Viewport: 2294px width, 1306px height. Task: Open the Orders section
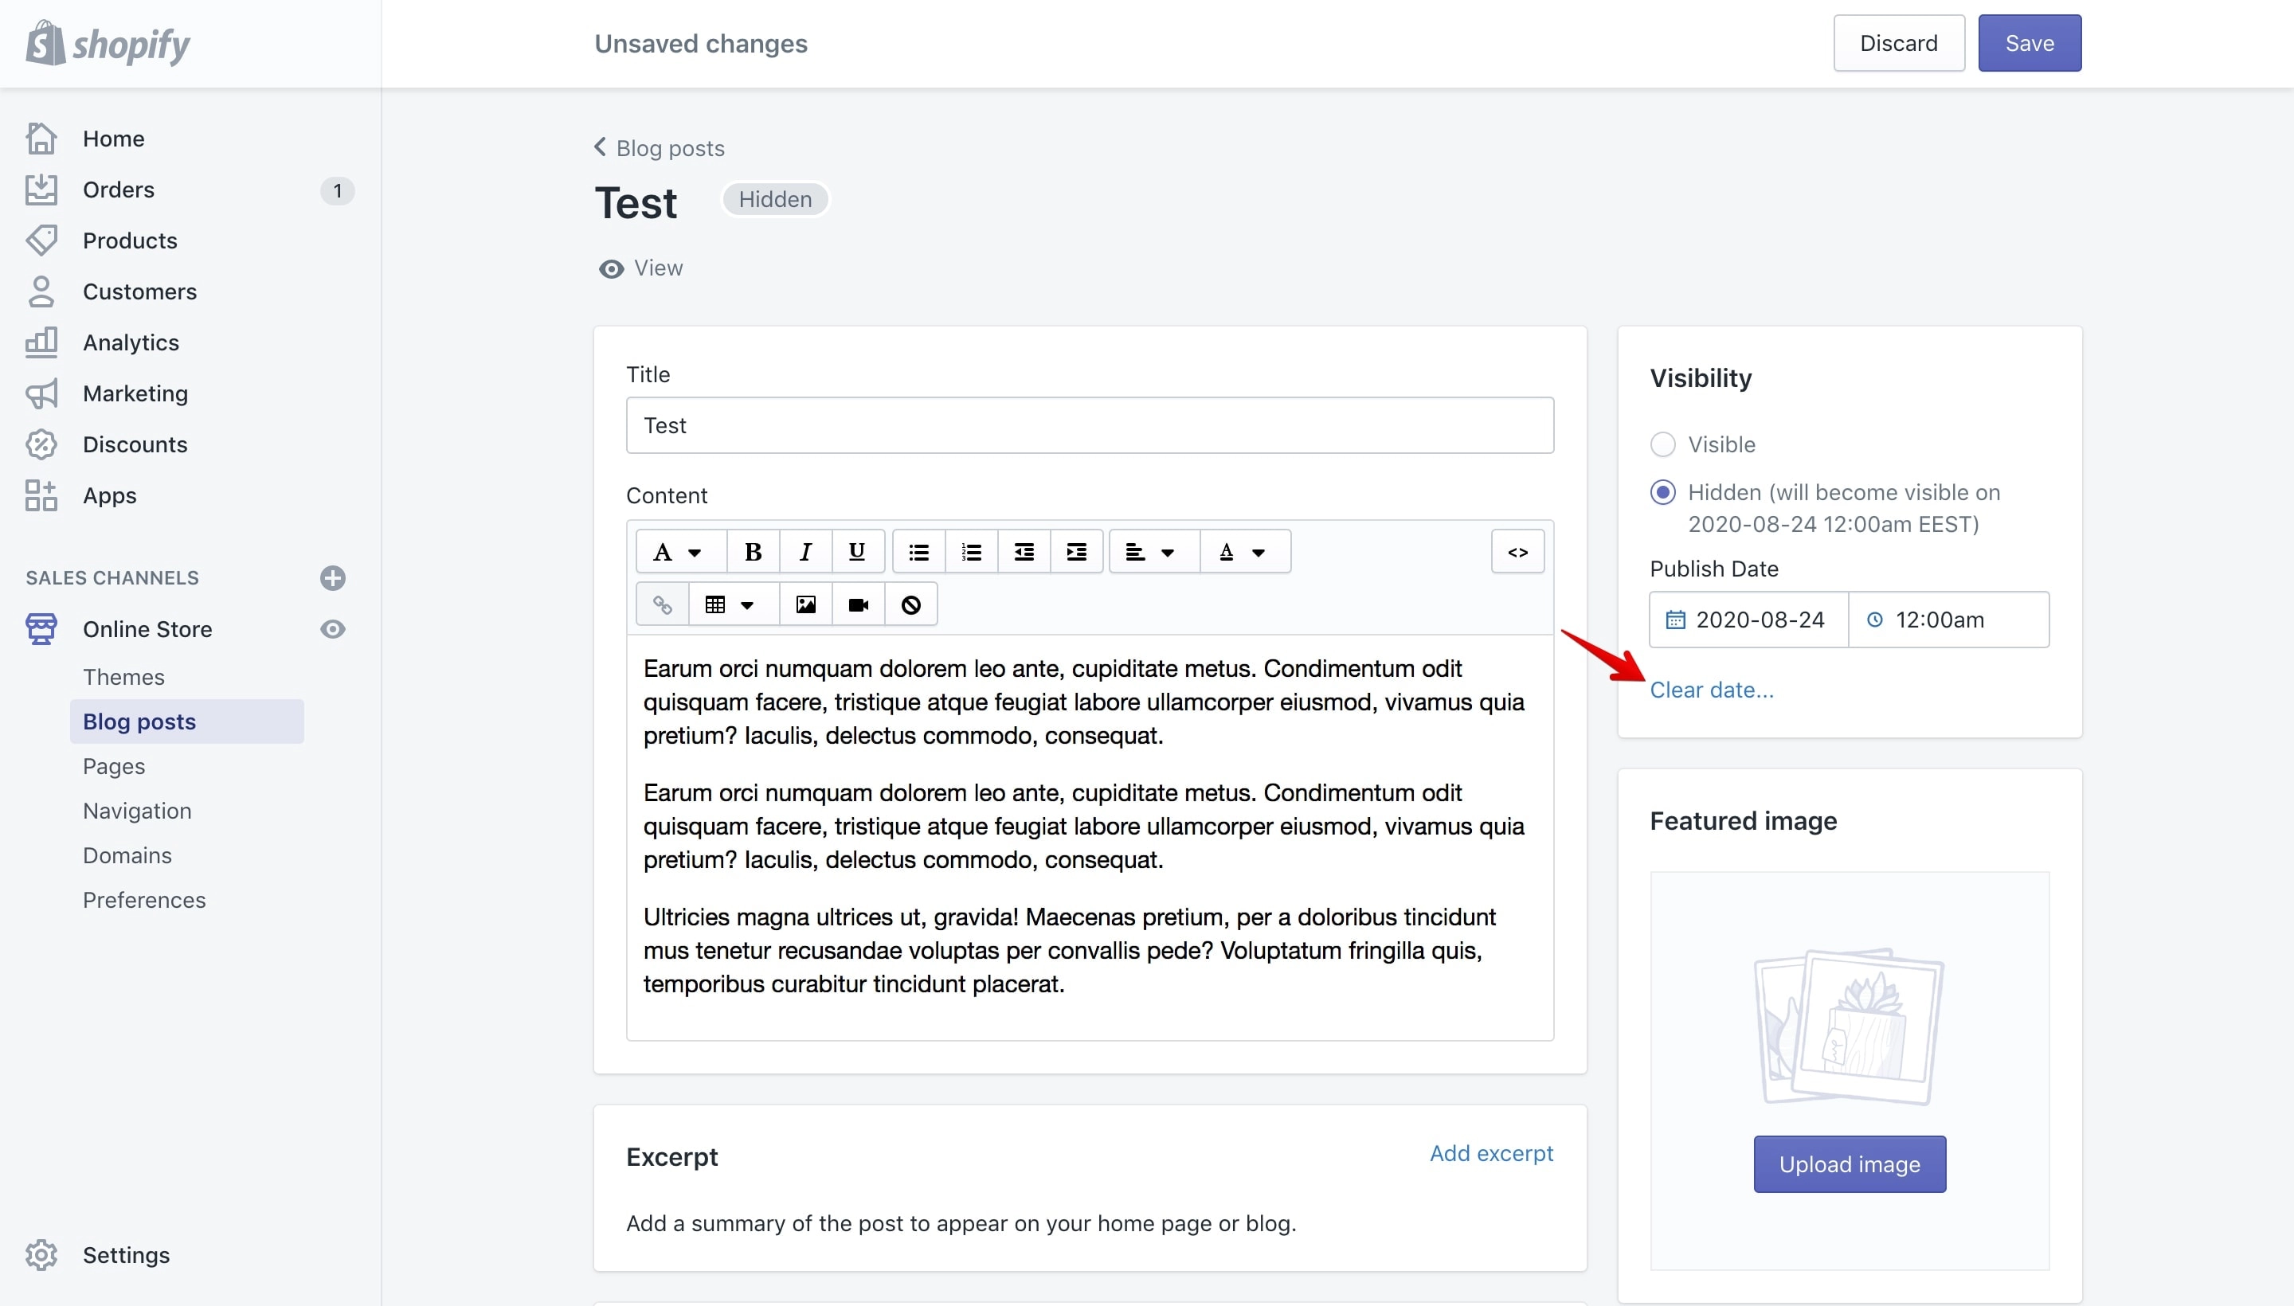pyautogui.click(x=119, y=190)
